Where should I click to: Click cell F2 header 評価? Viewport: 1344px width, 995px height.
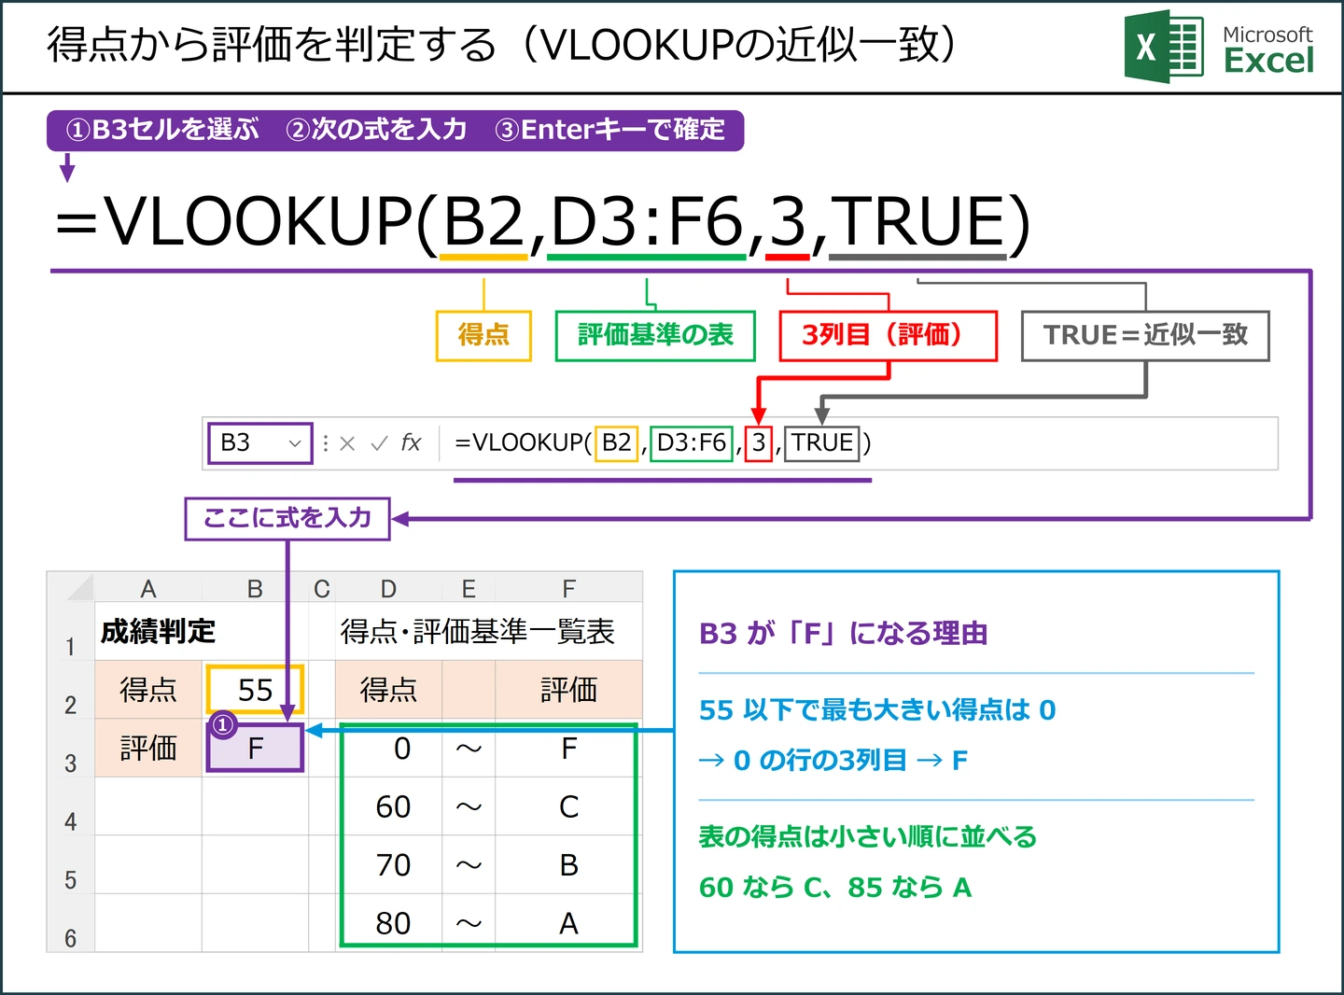pos(569,690)
